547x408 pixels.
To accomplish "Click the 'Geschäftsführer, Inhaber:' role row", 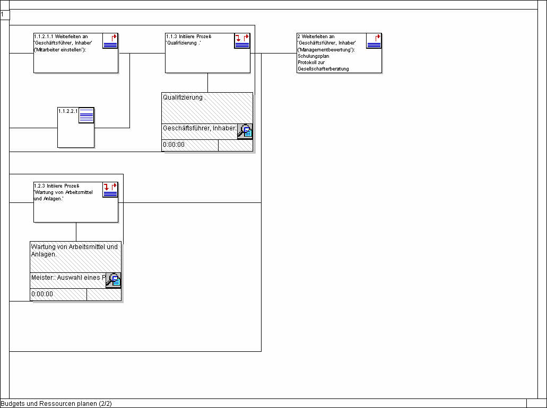I will (x=199, y=128).
